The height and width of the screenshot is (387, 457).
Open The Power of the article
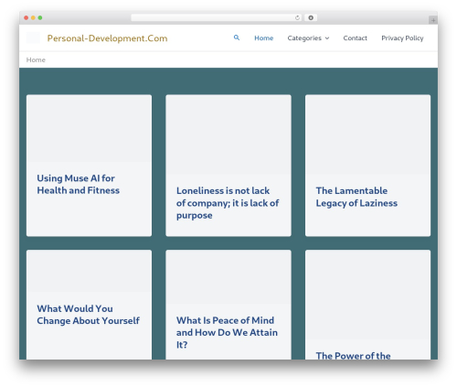(353, 356)
